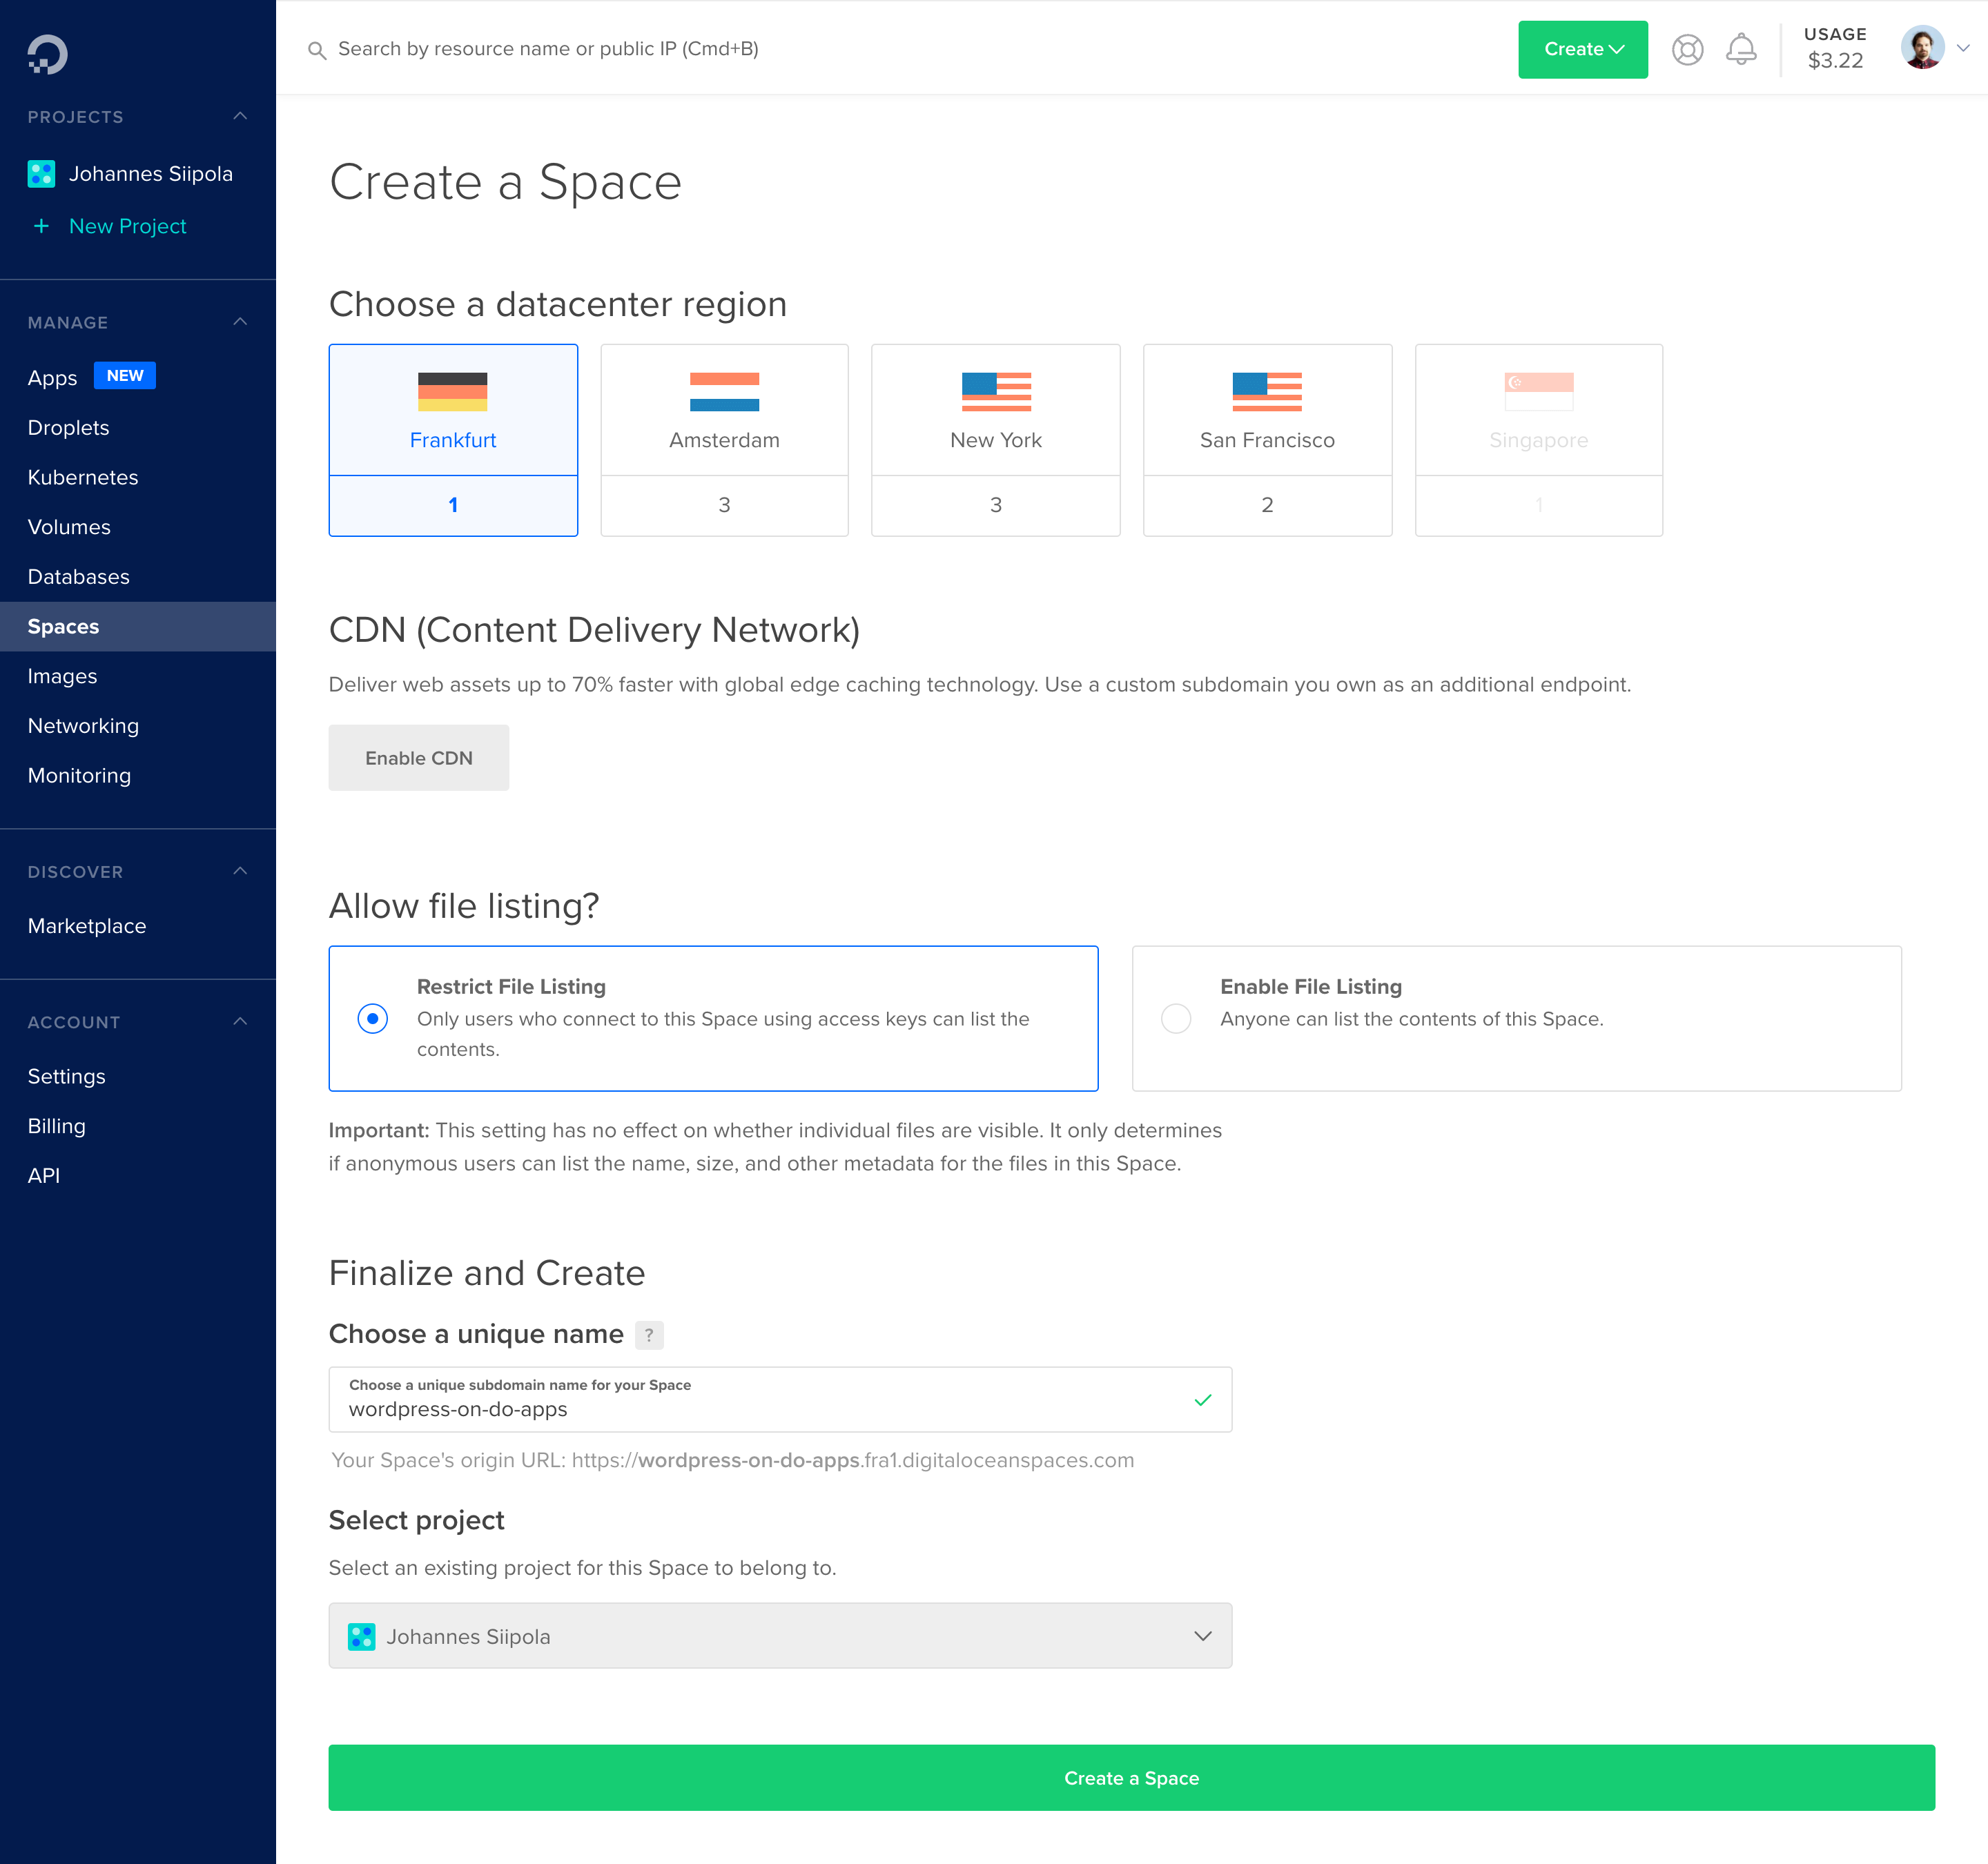Open the support lifebuoy icon
This screenshot has width=1988, height=1864.
1687,50
